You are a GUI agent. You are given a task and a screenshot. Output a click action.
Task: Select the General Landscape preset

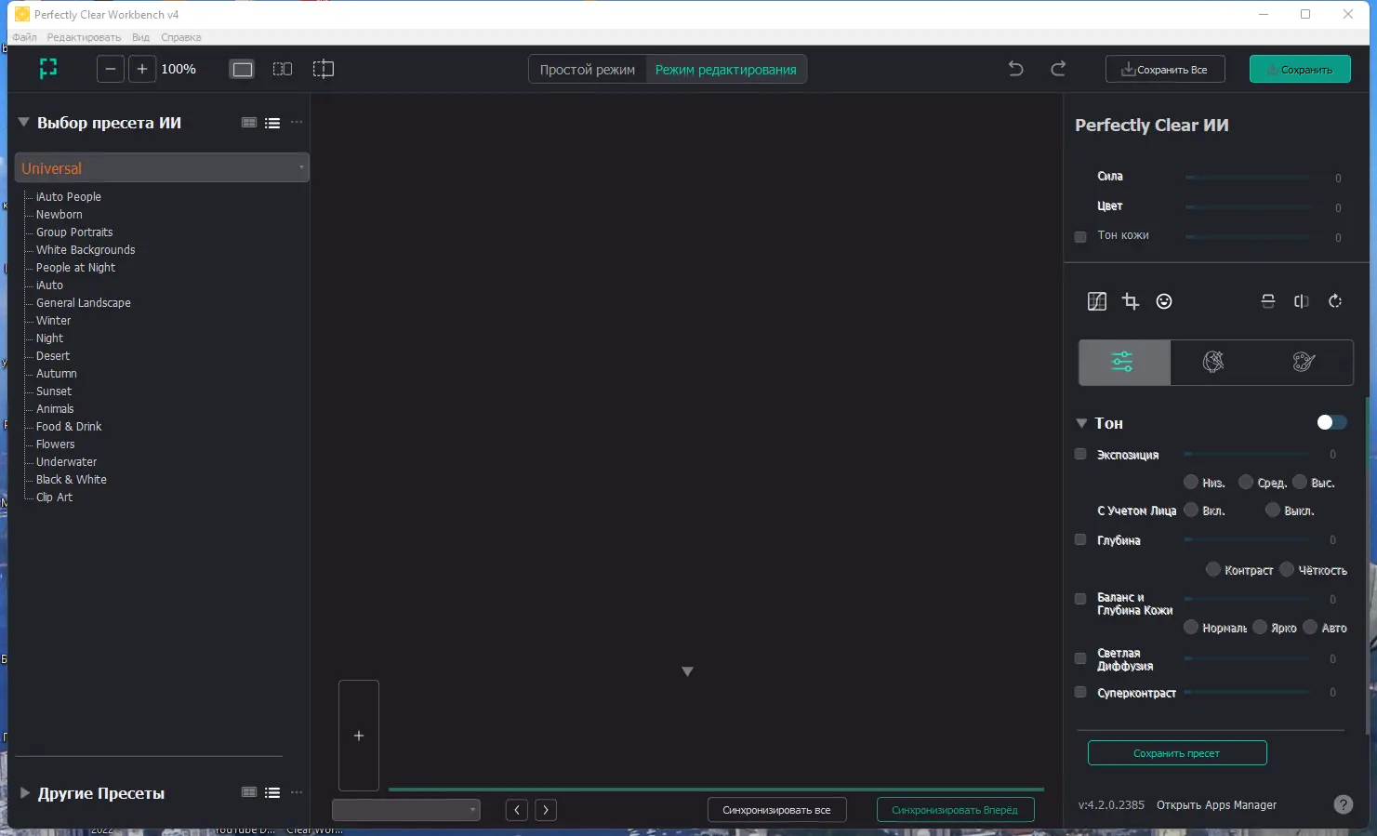pyautogui.click(x=84, y=303)
